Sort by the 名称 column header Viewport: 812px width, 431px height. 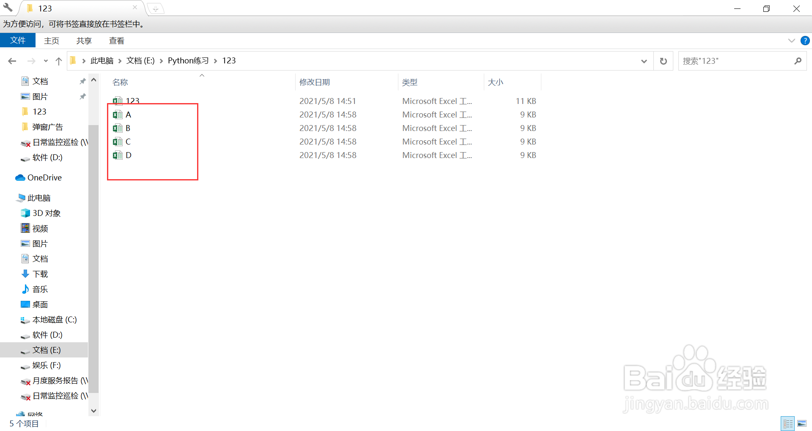pyautogui.click(x=120, y=82)
